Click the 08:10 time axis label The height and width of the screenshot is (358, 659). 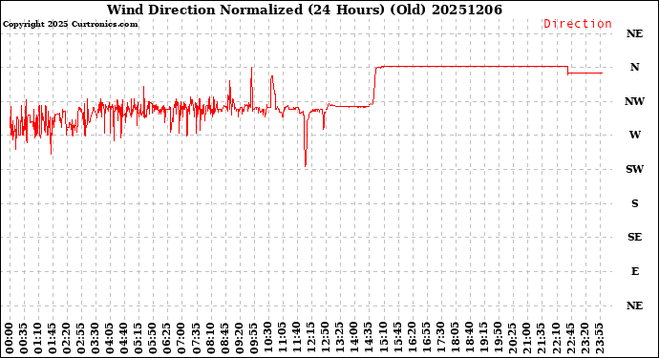pos(210,338)
